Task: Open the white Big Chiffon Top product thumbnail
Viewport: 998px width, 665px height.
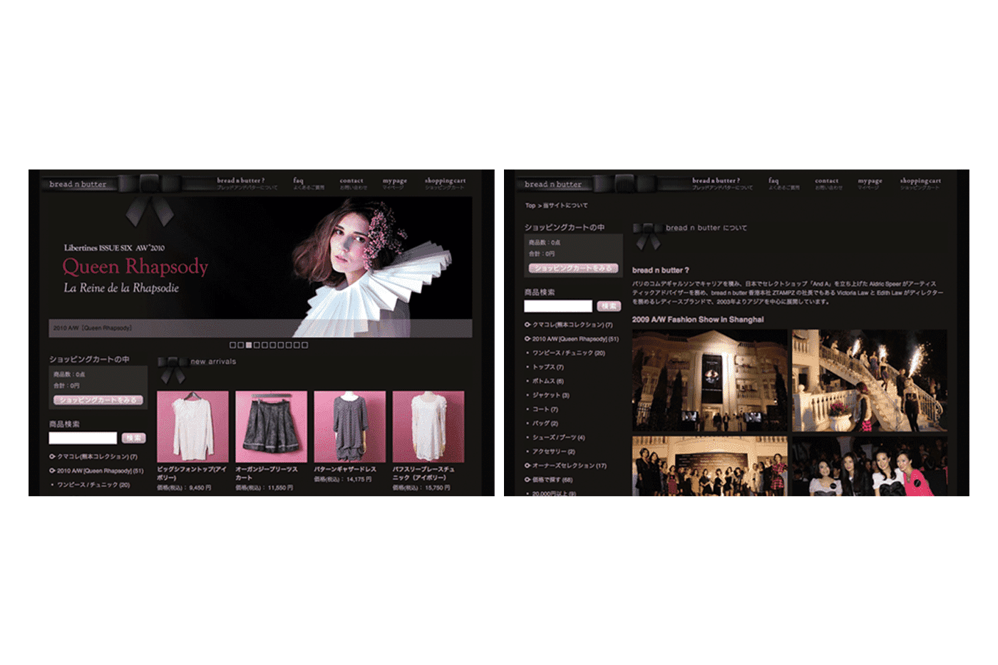Action: (192, 426)
